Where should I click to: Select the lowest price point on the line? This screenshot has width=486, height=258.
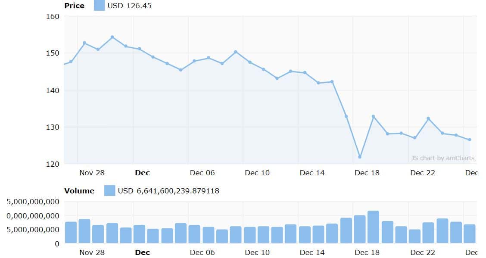tap(360, 157)
